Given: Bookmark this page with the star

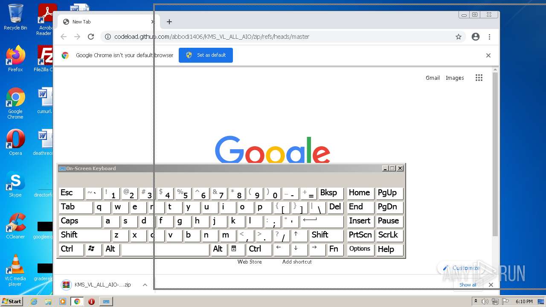Looking at the screenshot, I should pos(459,37).
